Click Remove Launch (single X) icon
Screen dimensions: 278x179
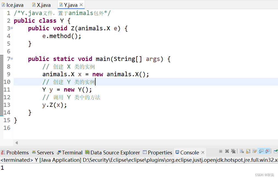(227, 151)
